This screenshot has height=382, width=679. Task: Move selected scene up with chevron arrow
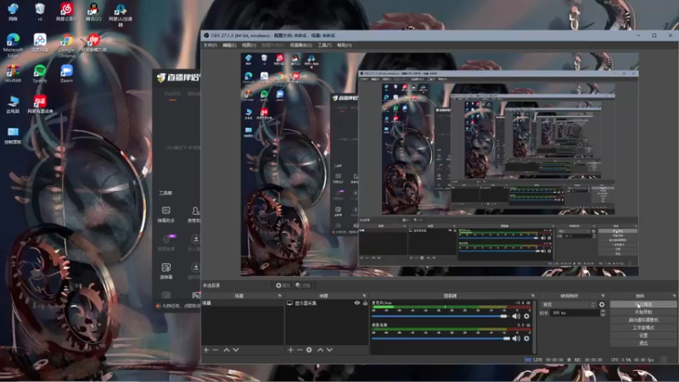pos(227,350)
